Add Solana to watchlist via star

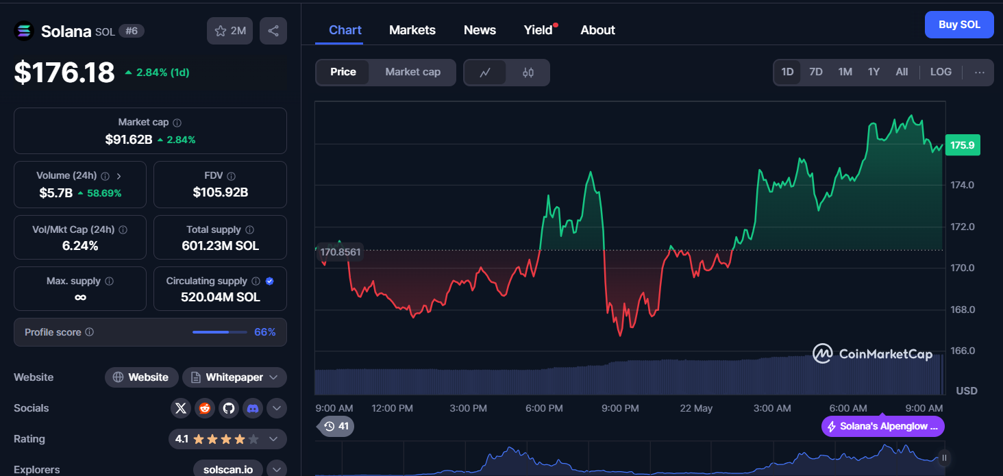click(230, 31)
